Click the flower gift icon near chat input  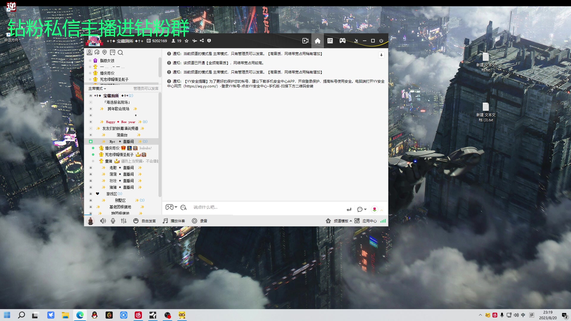coord(374,209)
